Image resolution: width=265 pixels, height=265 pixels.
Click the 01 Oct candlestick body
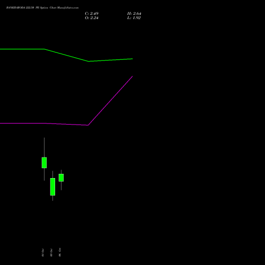[x=44, y=163]
